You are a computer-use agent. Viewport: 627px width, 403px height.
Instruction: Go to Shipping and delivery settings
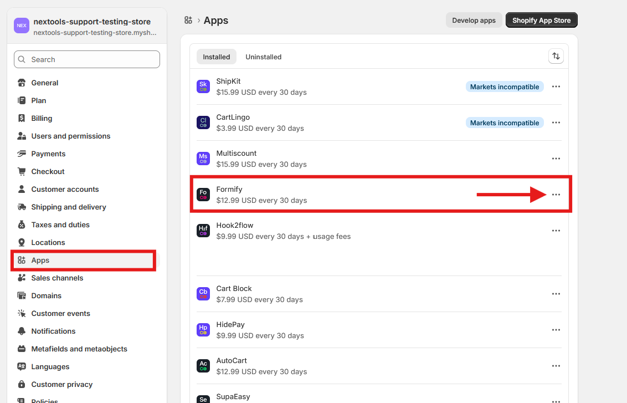(x=69, y=207)
